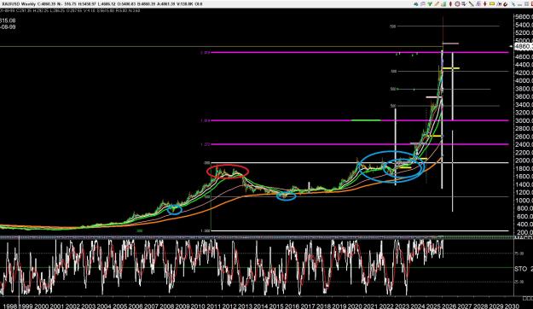Click the stochastic oscillator panel plot

coord(257,267)
